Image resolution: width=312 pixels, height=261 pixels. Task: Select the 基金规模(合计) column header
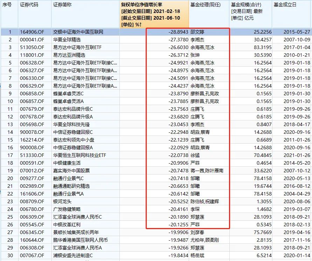point(247,5)
